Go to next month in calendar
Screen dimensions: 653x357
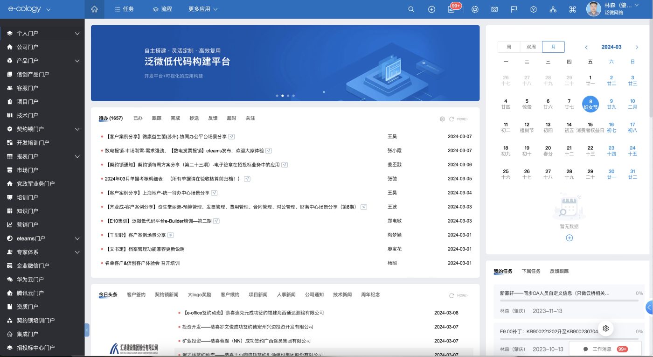coord(637,47)
